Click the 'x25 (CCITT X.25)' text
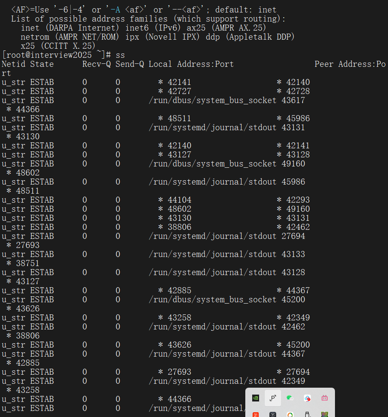Image resolution: width=388 pixels, height=417 pixels. pyautogui.click(x=58, y=46)
